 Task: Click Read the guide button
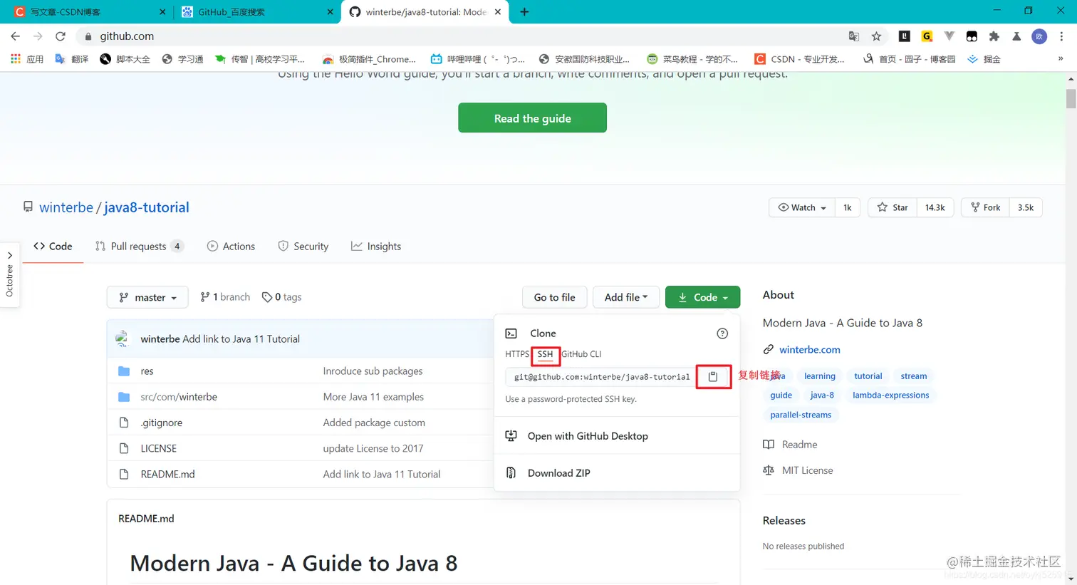click(532, 118)
